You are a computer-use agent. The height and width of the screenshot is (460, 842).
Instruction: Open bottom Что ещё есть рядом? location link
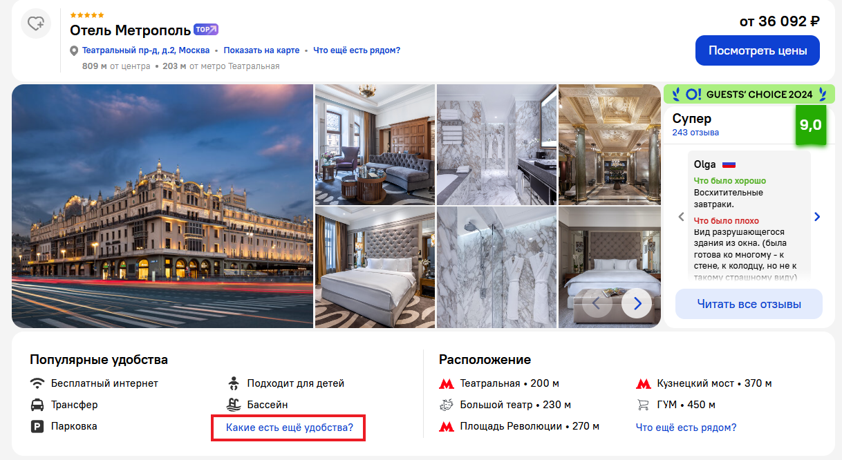pyautogui.click(x=686, y=428)
